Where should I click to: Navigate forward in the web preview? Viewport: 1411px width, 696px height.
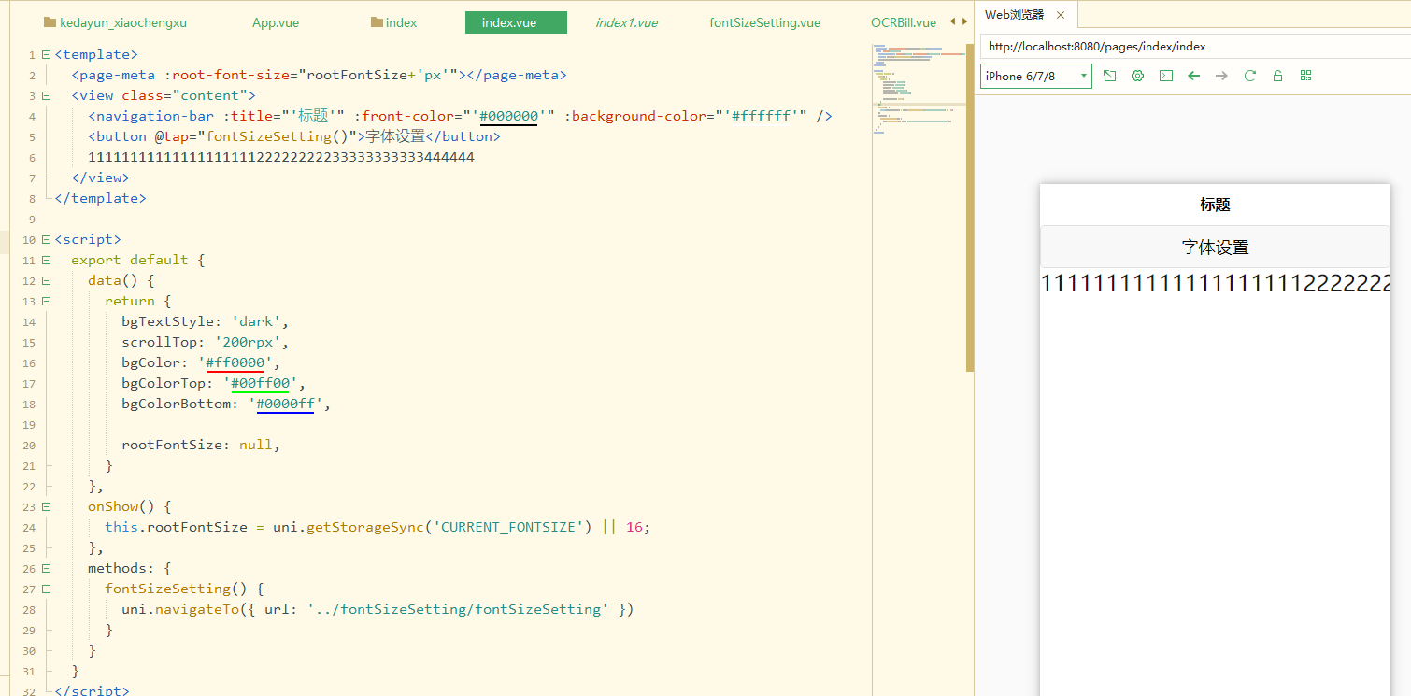pyautogui.click(x=1221, y=75)
